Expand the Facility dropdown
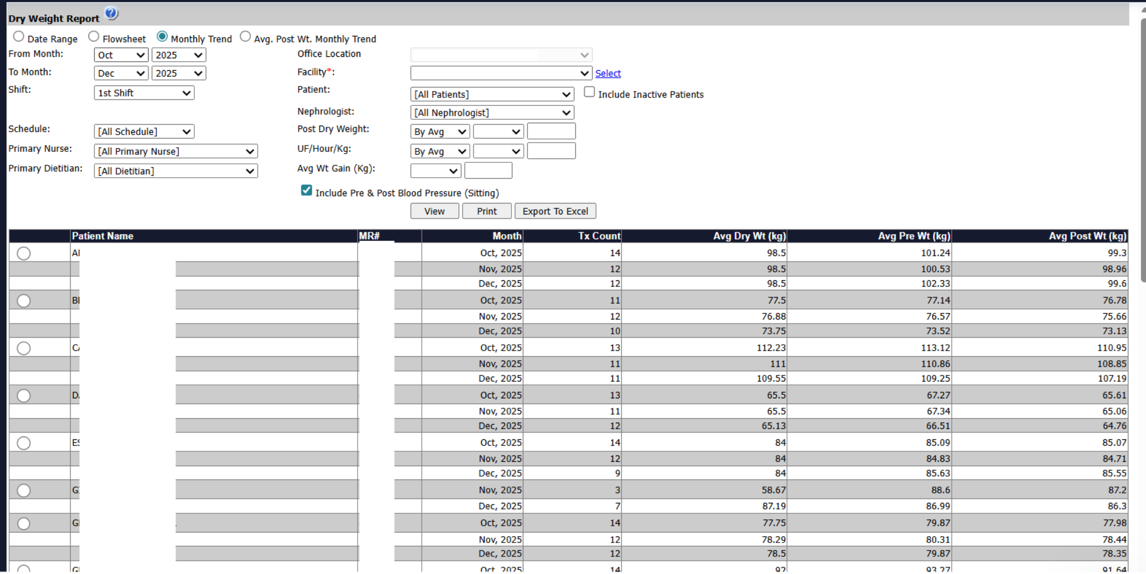The image size is (1146, 574). 501,73
